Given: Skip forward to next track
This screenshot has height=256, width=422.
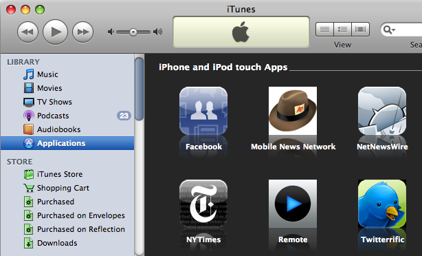Looking at the screenshot, I should pyautogui.click(x=83, y=32).
